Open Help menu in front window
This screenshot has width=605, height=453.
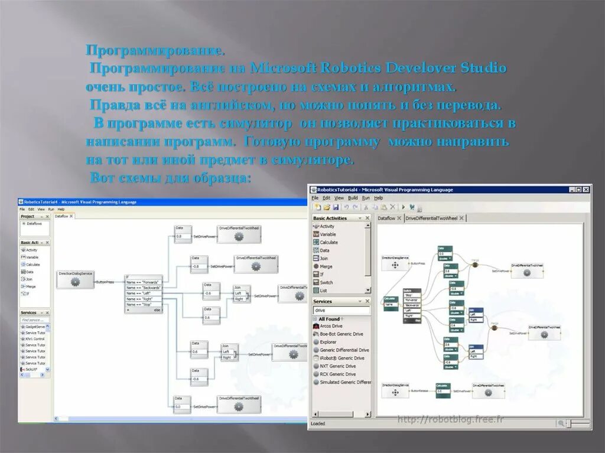point(379,198)
